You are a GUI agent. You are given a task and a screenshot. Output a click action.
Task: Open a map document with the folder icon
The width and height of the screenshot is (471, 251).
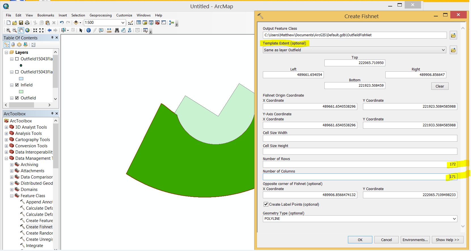tap(14, 23)
